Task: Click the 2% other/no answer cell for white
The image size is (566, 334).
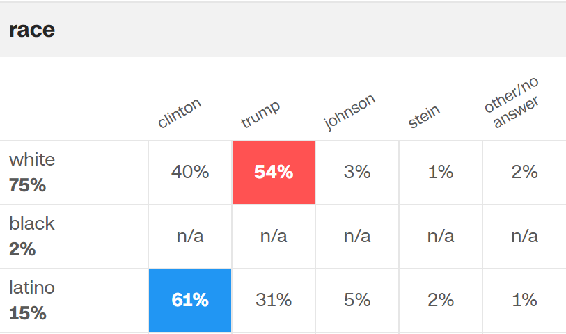Action: [x=524, y=173]
